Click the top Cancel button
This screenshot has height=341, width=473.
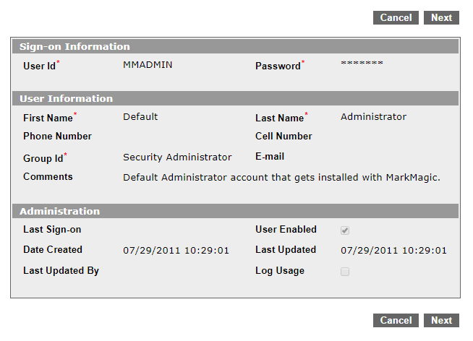(396, 18)
